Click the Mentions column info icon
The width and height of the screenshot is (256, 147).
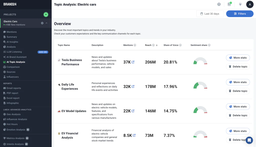pos(135,45)
